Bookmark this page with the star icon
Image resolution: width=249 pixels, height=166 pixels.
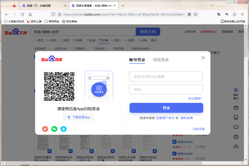tap(195, 14)
